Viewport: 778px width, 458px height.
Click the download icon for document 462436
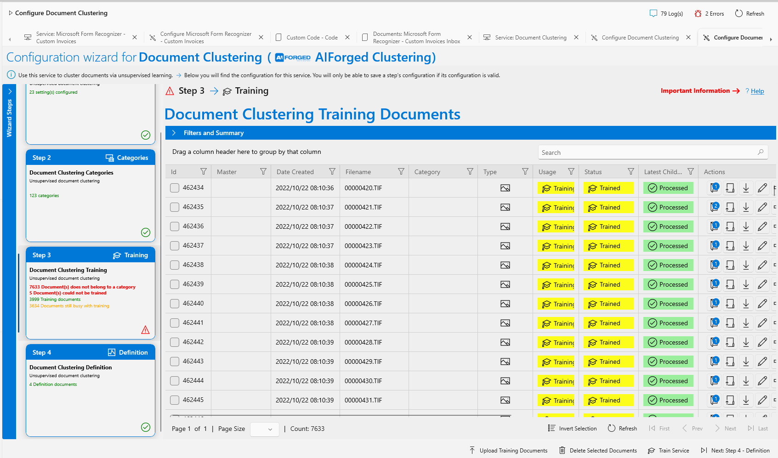coord(746,226)
